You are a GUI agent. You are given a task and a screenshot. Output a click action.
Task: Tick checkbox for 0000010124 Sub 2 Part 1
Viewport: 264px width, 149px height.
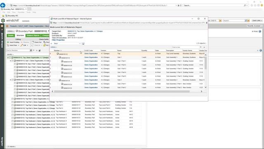click(15, 83)
